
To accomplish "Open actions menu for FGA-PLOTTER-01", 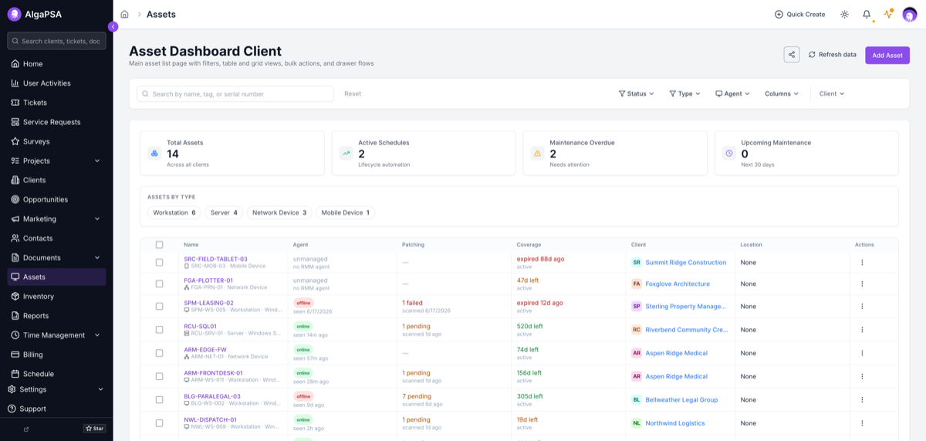I will (862, 283).
